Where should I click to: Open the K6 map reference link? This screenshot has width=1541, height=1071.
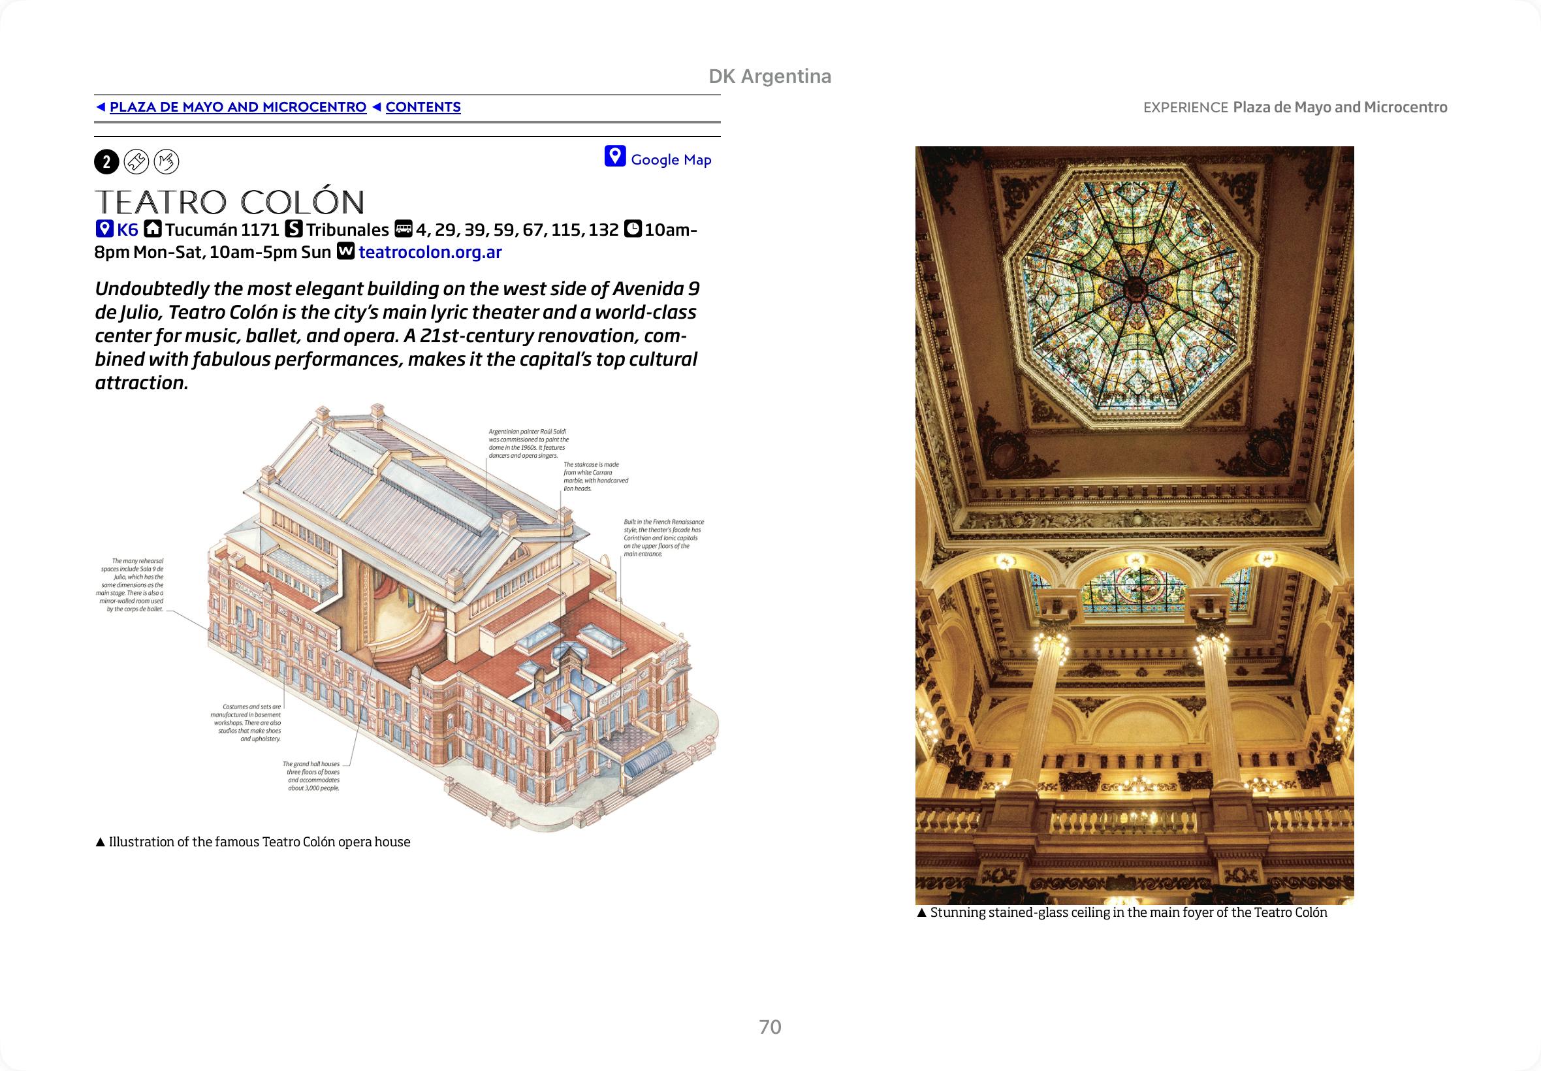(x=127, y=230)
